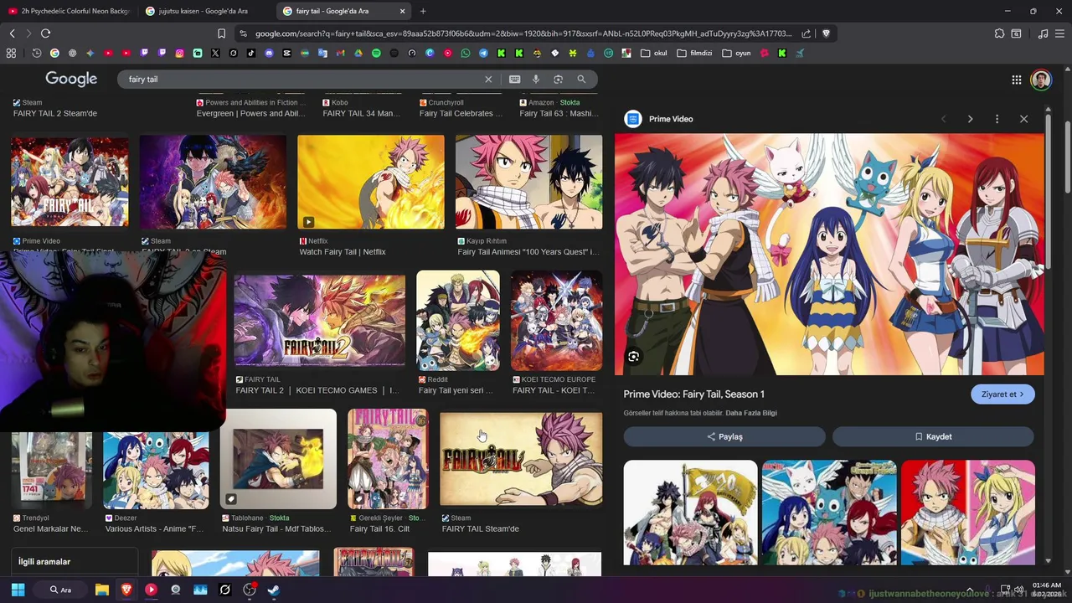Open Reddit Fairy tail yeni seri image
The height and width of the screenshot is (603, 1072).
(x=458, y=321)
